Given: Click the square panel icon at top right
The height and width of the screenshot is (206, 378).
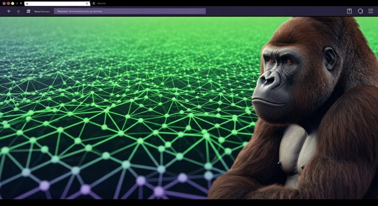Looking at the screenshot, I should click(x=349, y=11).
